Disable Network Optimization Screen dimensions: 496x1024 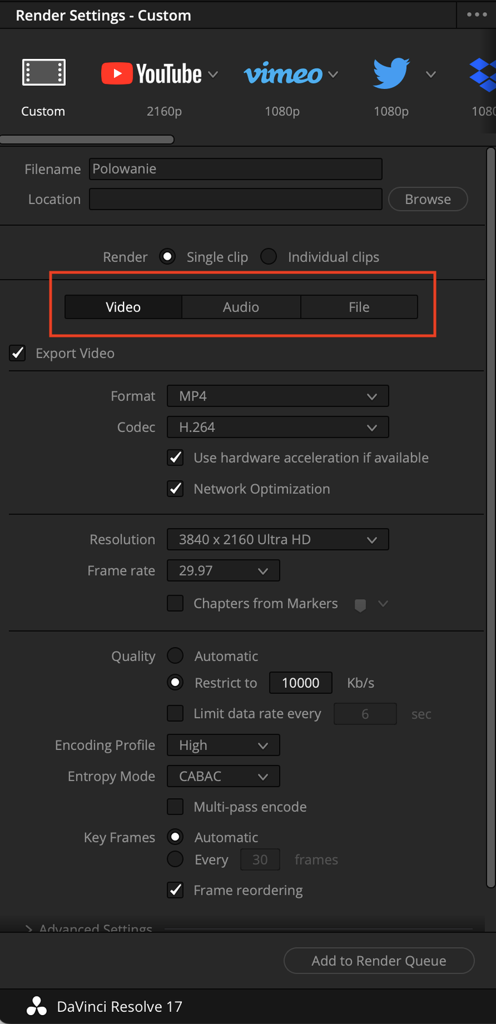point(175,488)
